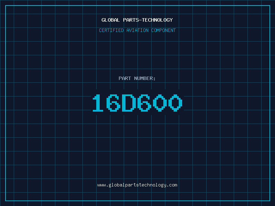Viewport: 275px width, 206px height.
Task: Open the www.globalpartstechnology.com link
Action: (137, 185)
